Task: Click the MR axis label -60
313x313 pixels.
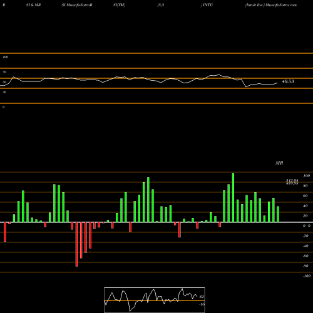Action: click(x=305, y=256)
